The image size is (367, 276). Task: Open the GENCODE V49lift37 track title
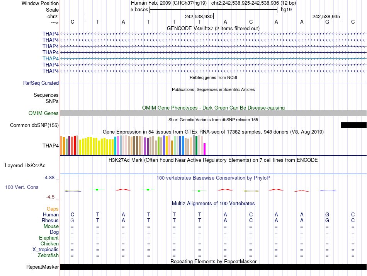213,28
